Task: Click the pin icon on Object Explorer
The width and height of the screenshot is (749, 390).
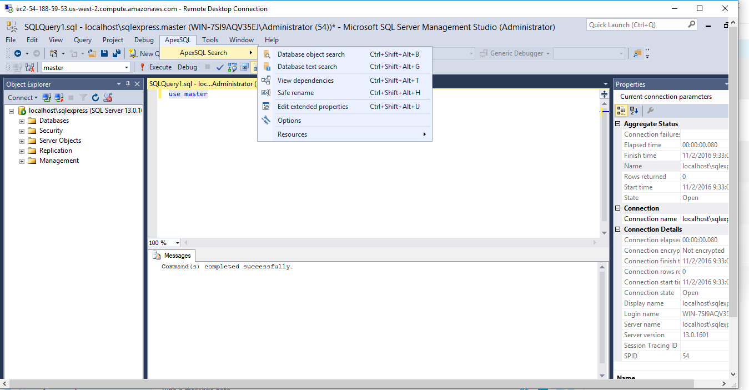Action: point(128,84)
